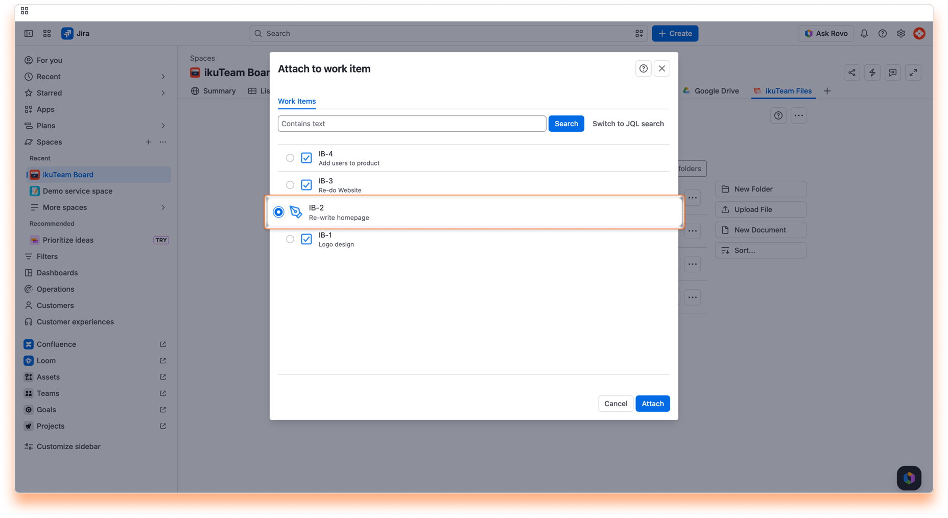Open the app switcher grid icon

point(47,33)
